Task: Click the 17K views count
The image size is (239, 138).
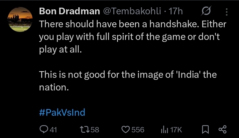Action: (x=176, y=129)
